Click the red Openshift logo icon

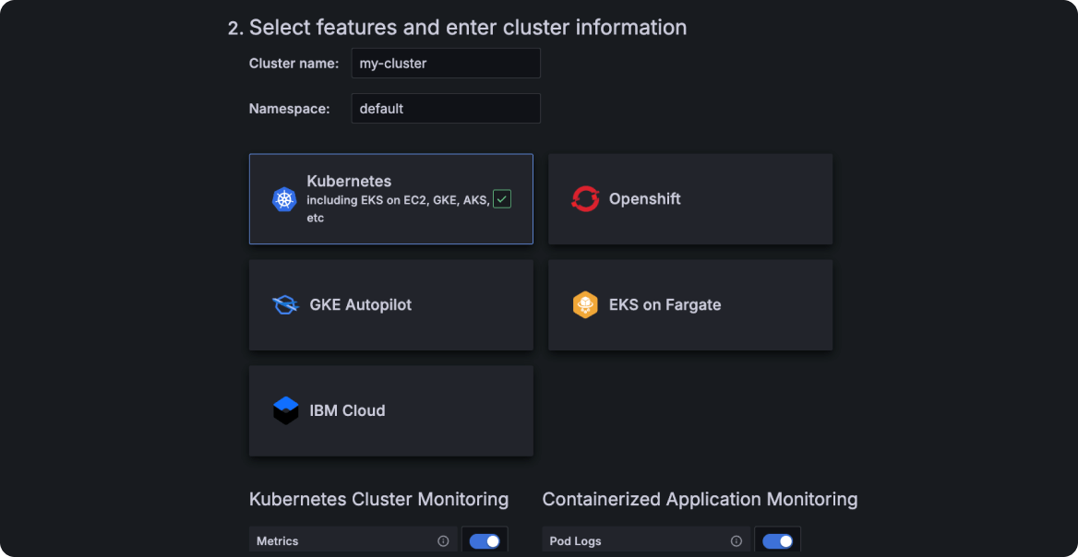(x=585, y=199)
